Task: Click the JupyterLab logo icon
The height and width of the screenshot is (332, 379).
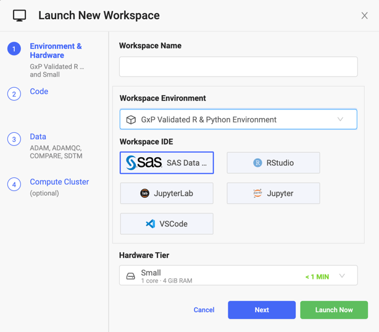Action: click(144, 194)
